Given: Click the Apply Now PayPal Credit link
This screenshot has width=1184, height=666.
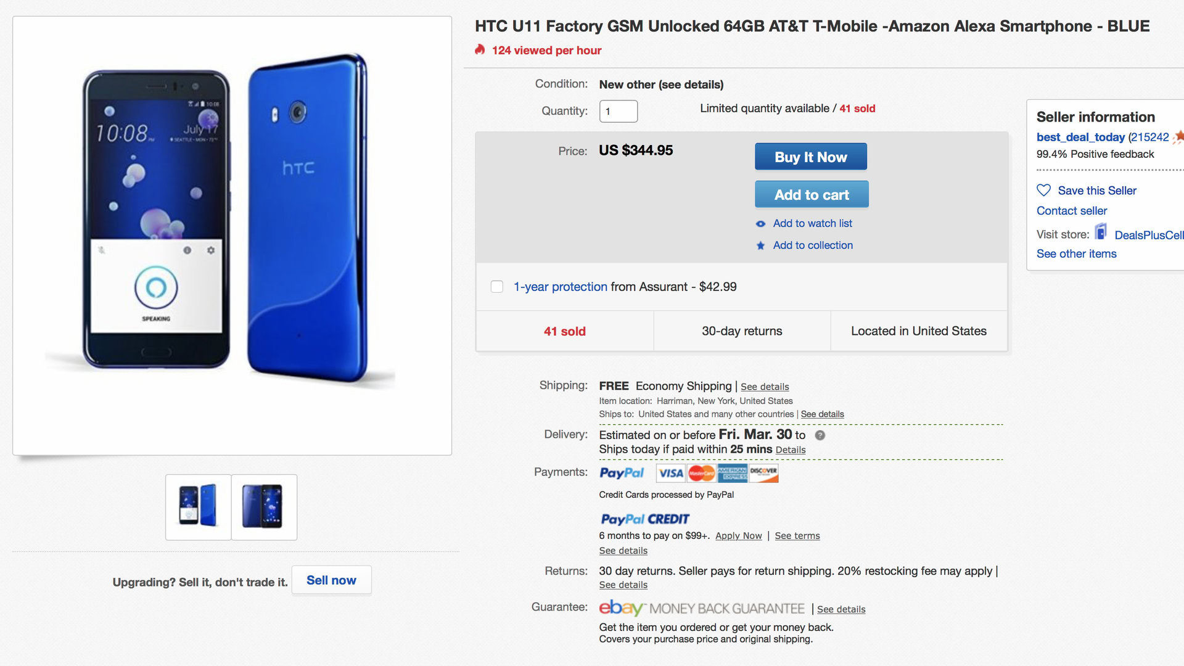Looking at the screenshot, I should [738, 536].
